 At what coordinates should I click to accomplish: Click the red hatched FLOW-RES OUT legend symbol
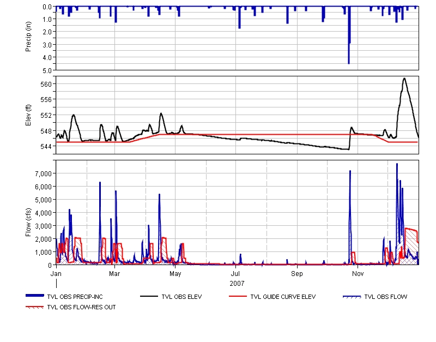point(36,307)
